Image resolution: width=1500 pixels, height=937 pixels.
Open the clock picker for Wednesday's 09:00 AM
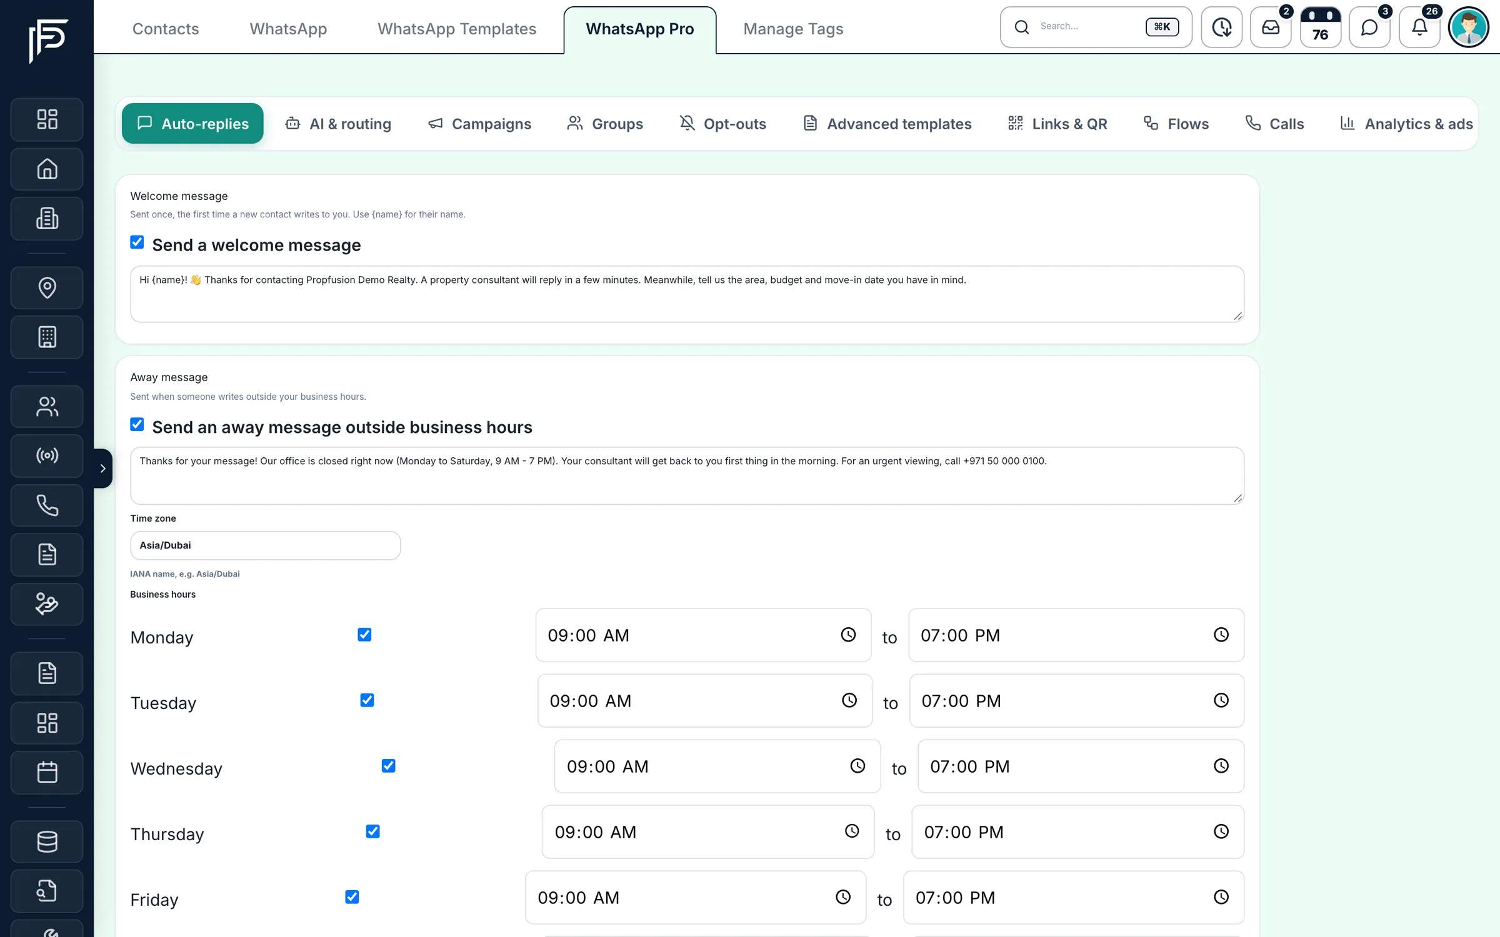[857, 766]
